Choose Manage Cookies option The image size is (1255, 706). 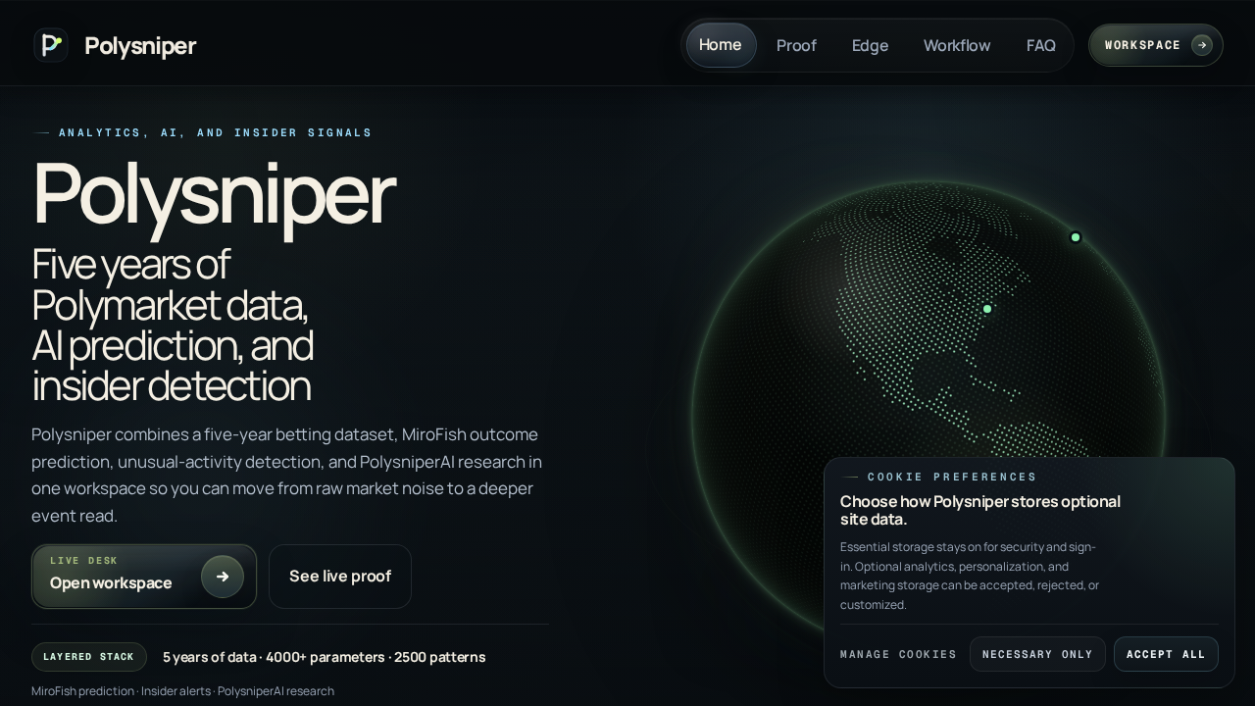pyautogui.click(x=898, y=654)
